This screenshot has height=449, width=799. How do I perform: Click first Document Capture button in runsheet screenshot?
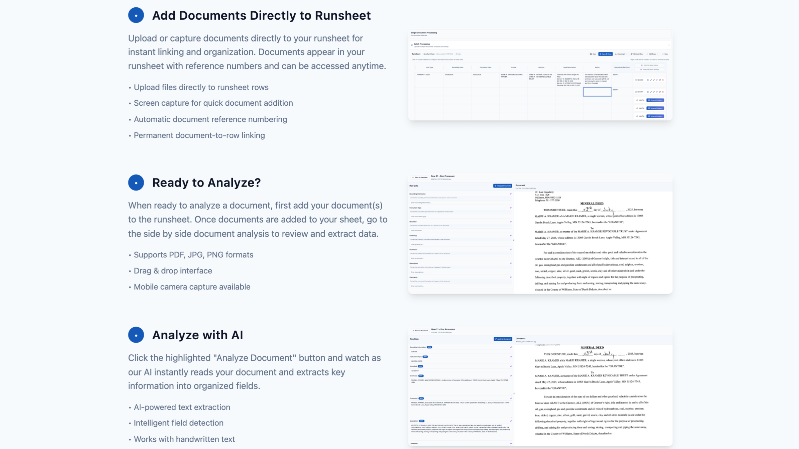[x=655, y=100]
